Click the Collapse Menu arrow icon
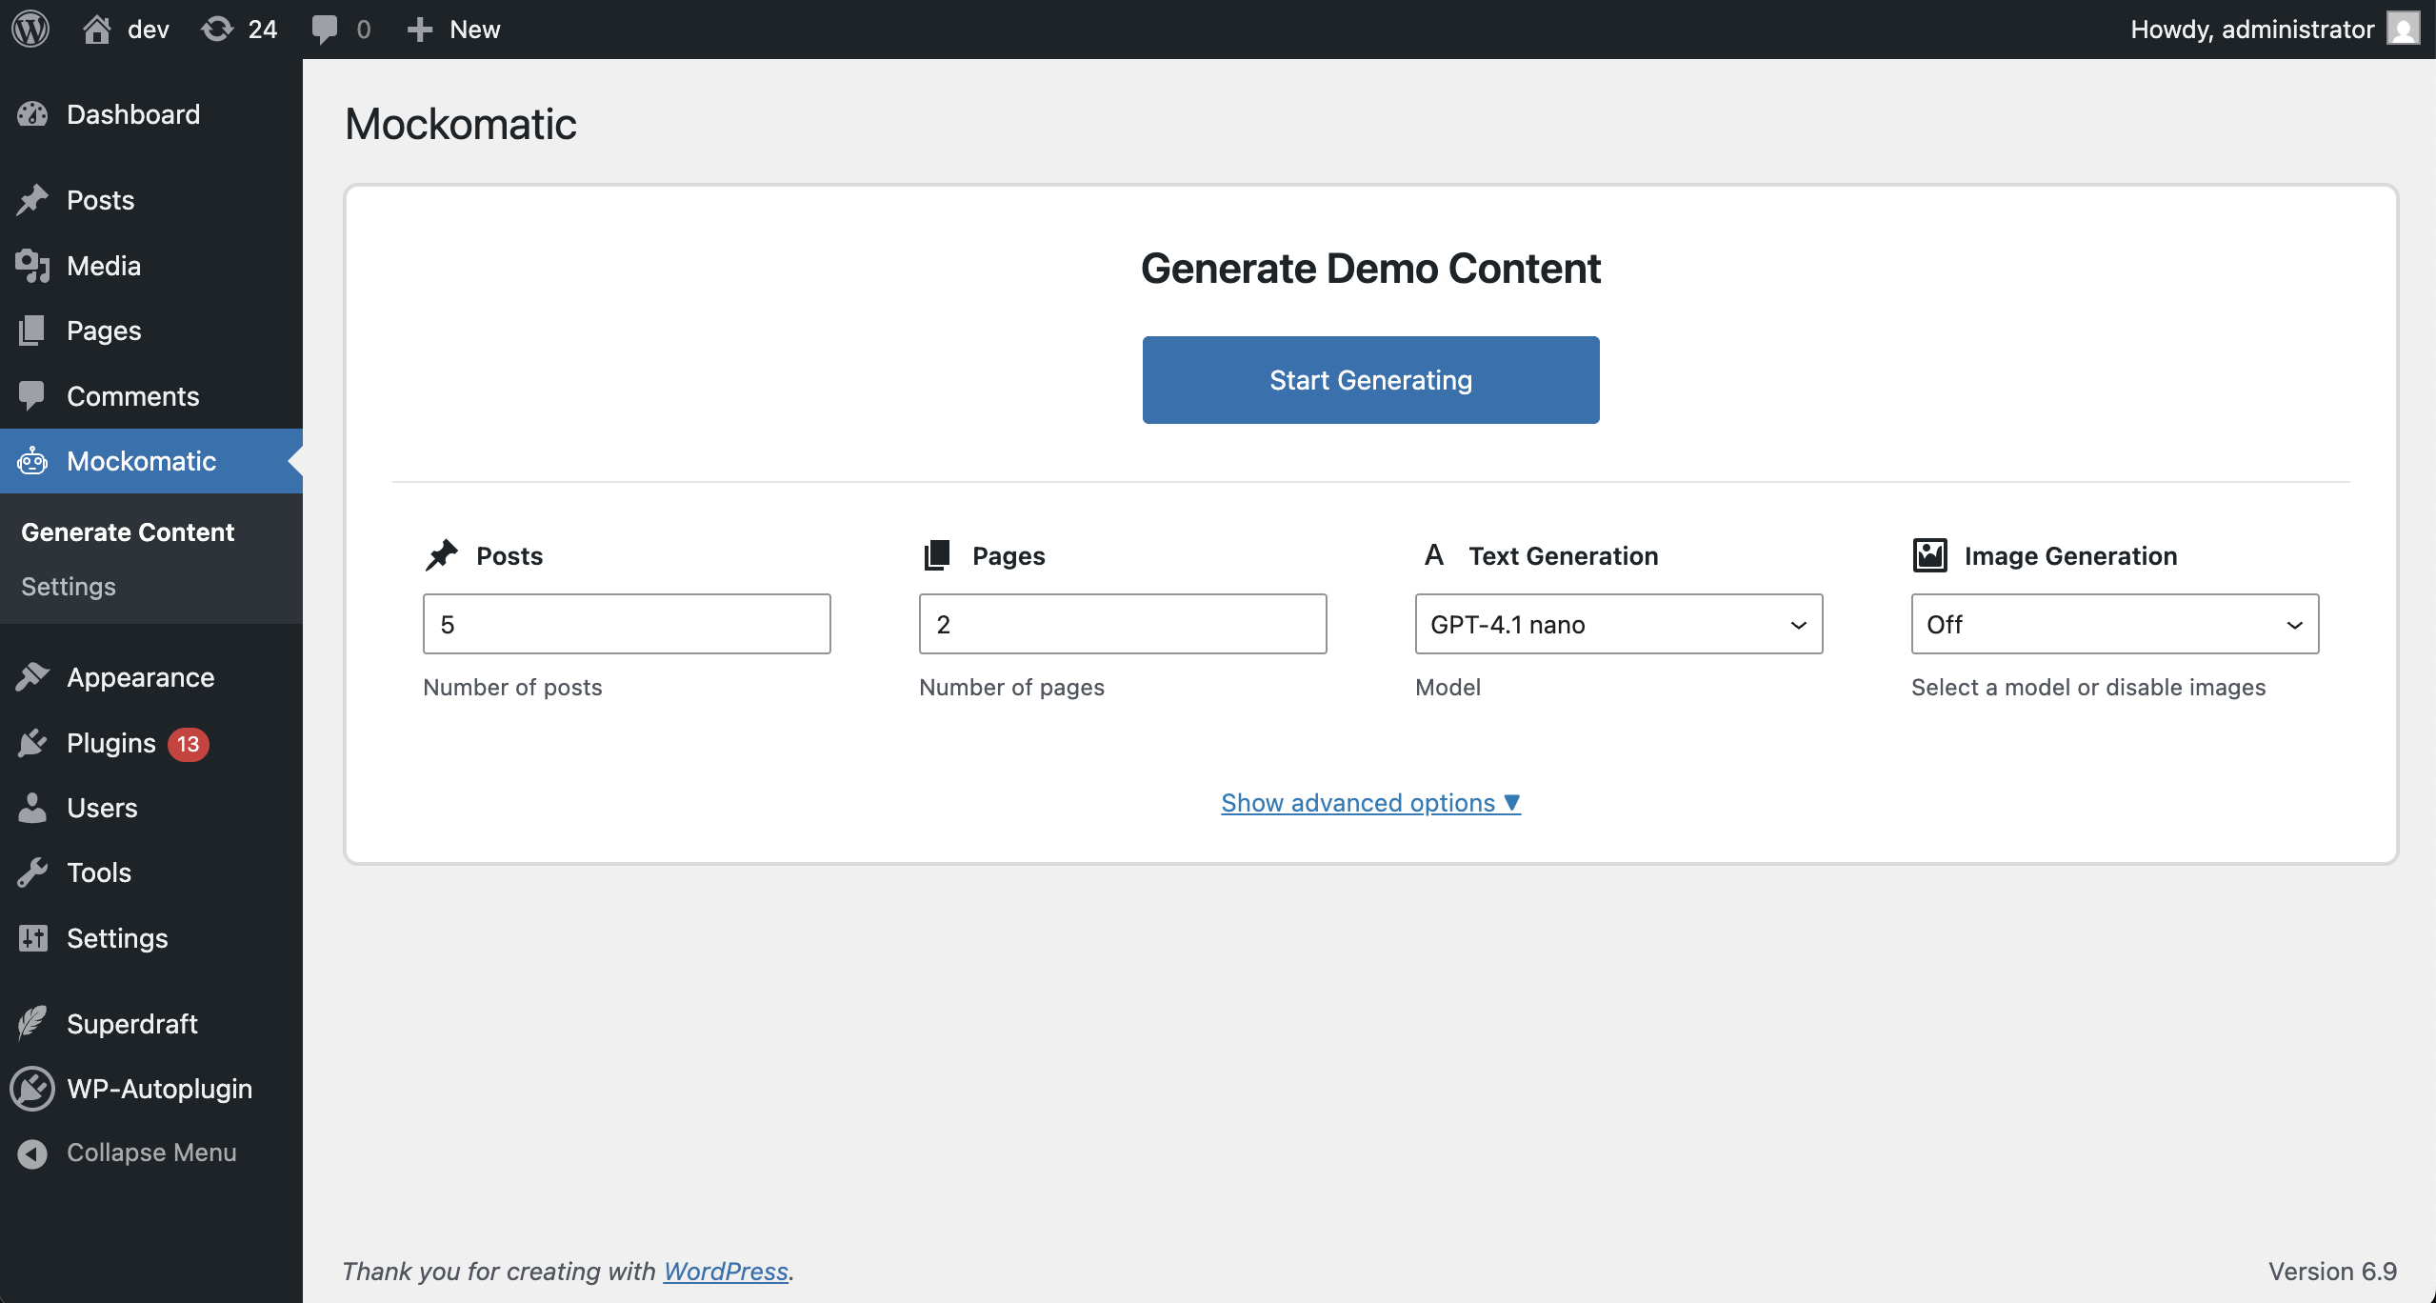Image resolution: width=2436 pixels, height=1303 pixels. tap(32, 1153)
